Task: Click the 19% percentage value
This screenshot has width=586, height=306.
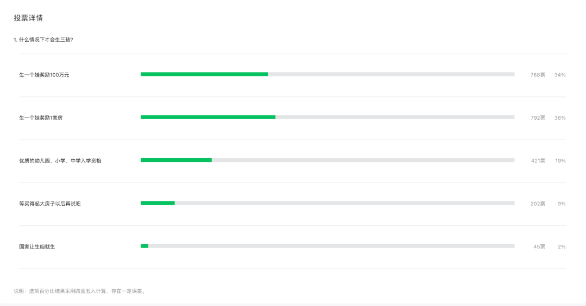Action: 560,161
